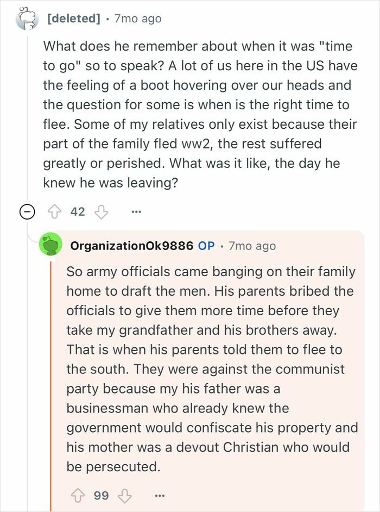The height and width of the screenshot is (512, 380).
Task: Open more options for the top comment
Action: [136, 211]
